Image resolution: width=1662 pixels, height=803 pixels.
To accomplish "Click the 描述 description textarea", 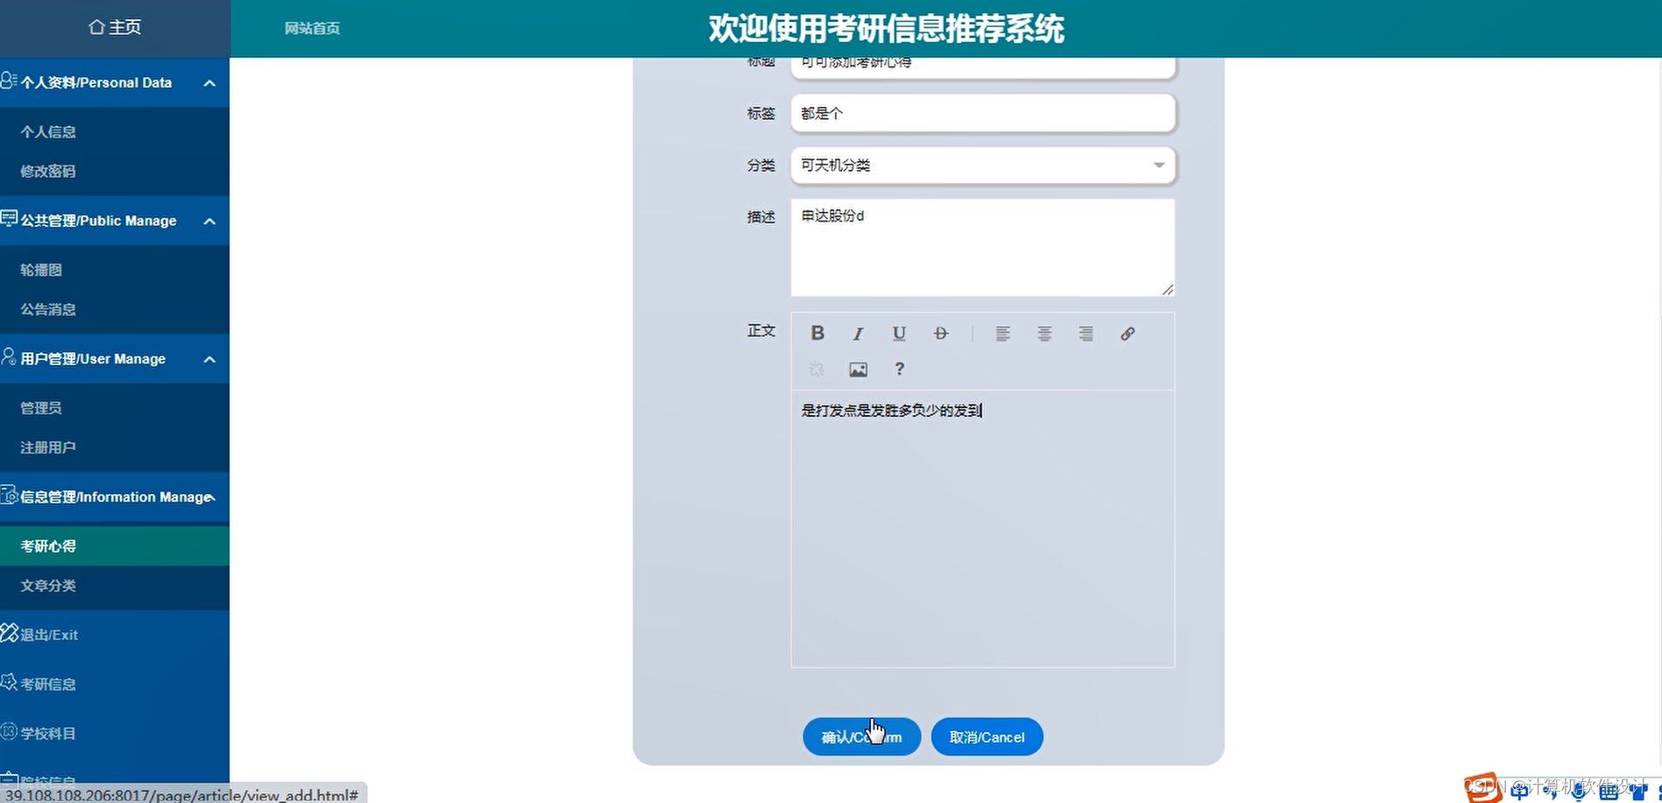I will tap(983, 248).
